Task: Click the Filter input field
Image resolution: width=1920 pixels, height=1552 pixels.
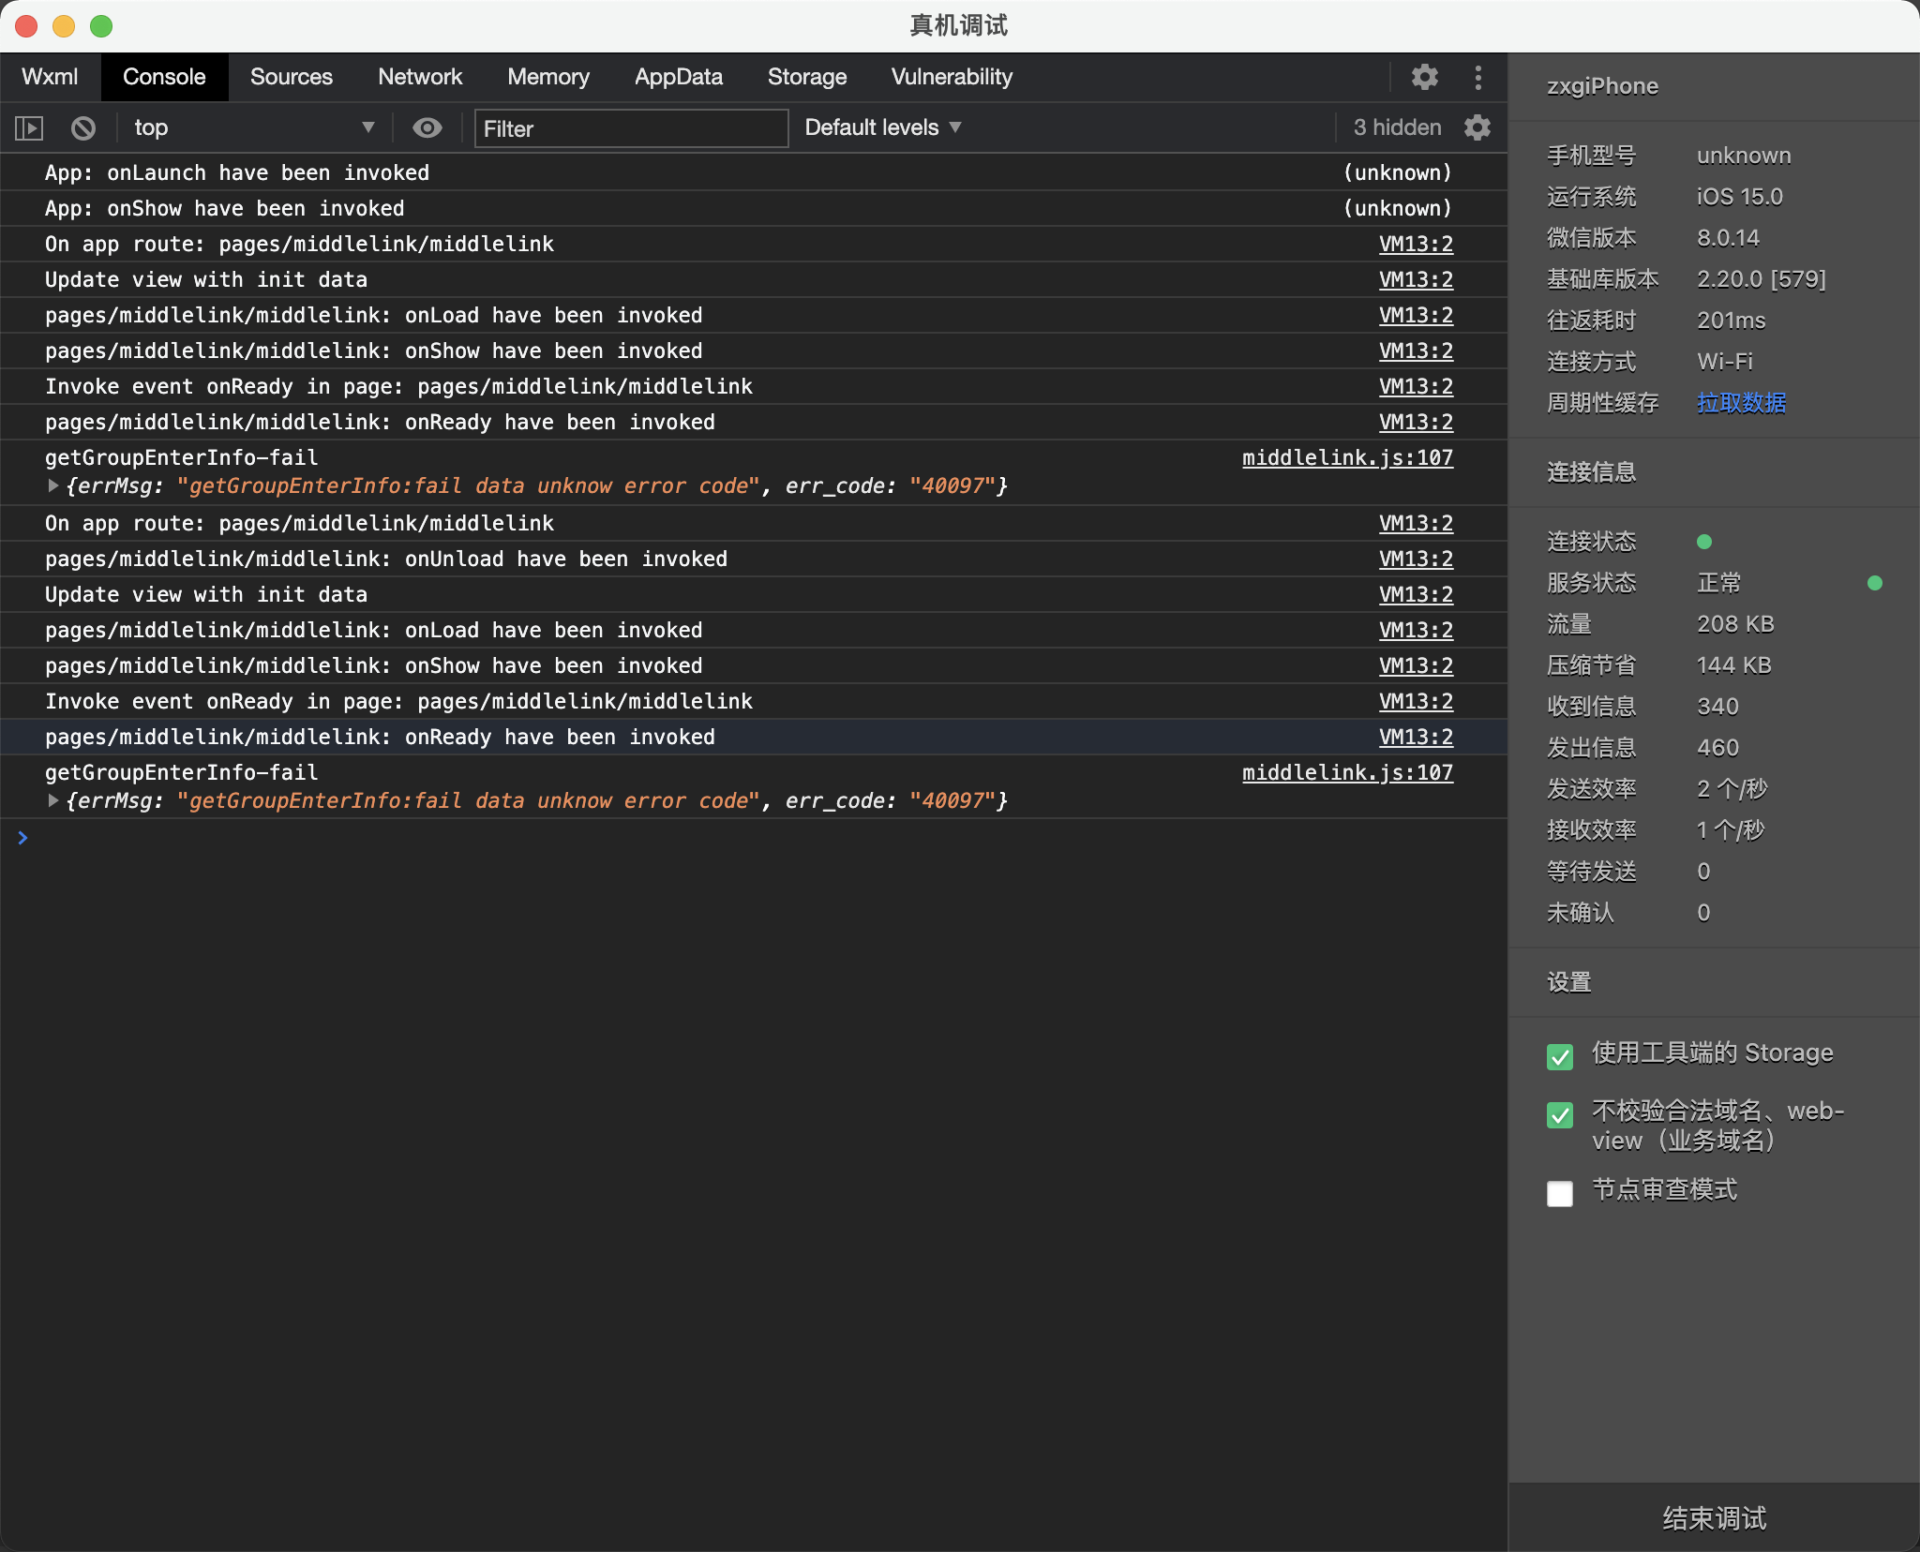Action: (x=631, y=128)
